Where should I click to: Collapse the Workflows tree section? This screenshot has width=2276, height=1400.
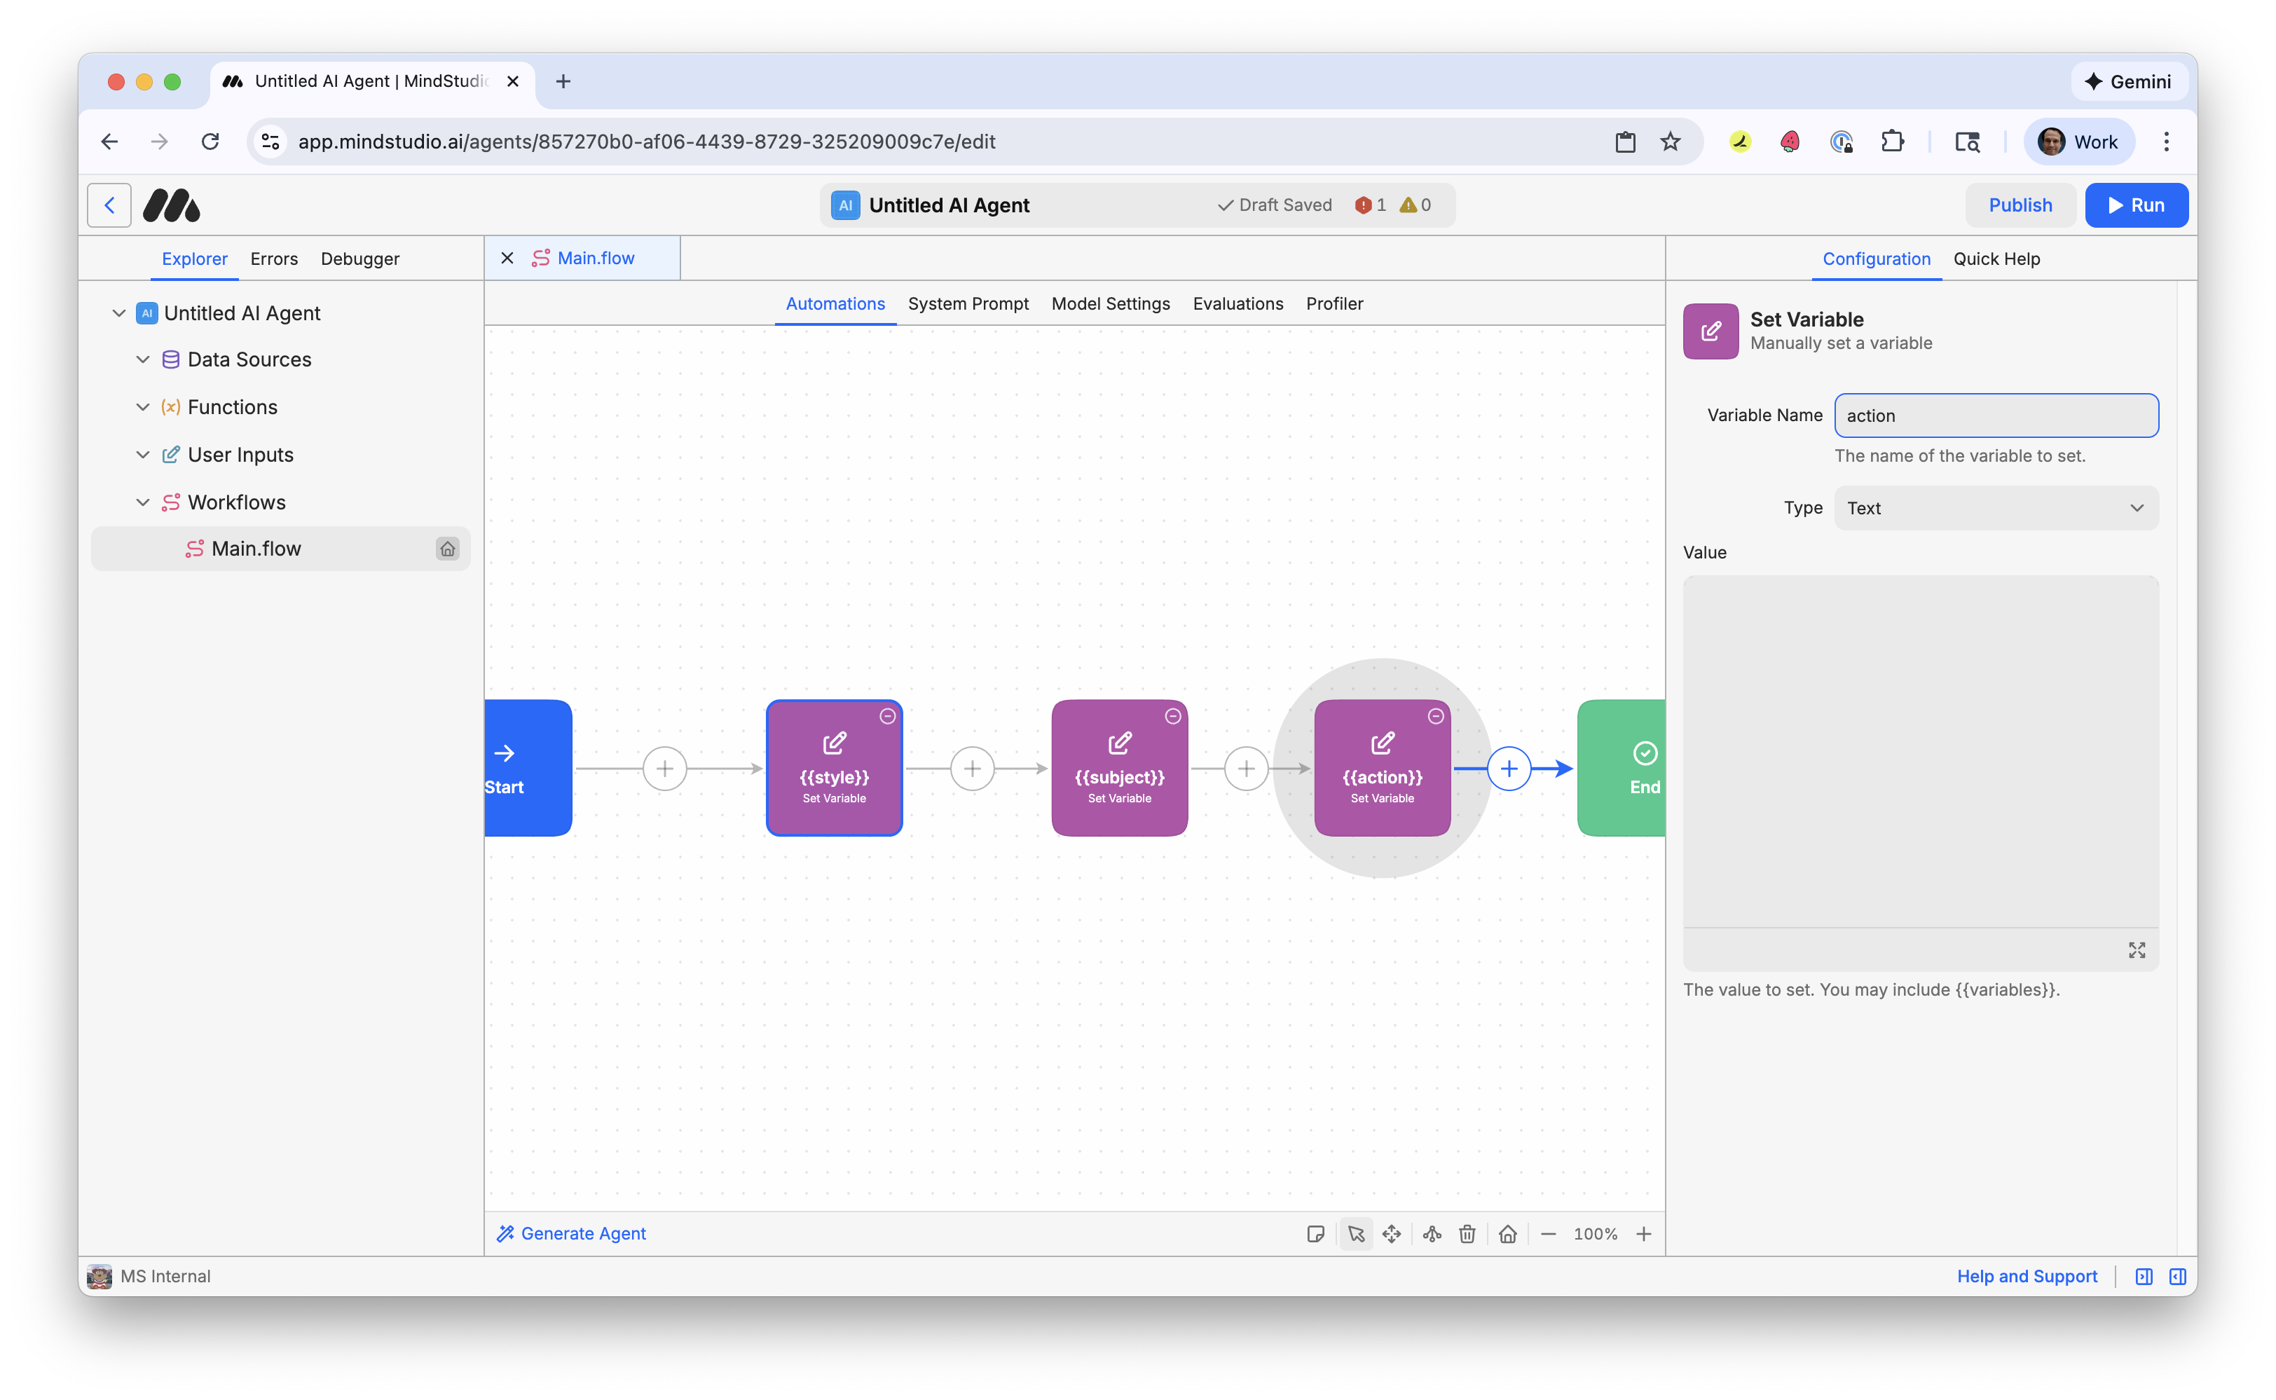(144, 502)
